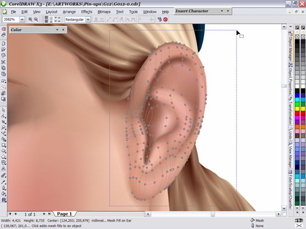
Task: Click the Make Node Symmetrical icon
Action: 133,20
